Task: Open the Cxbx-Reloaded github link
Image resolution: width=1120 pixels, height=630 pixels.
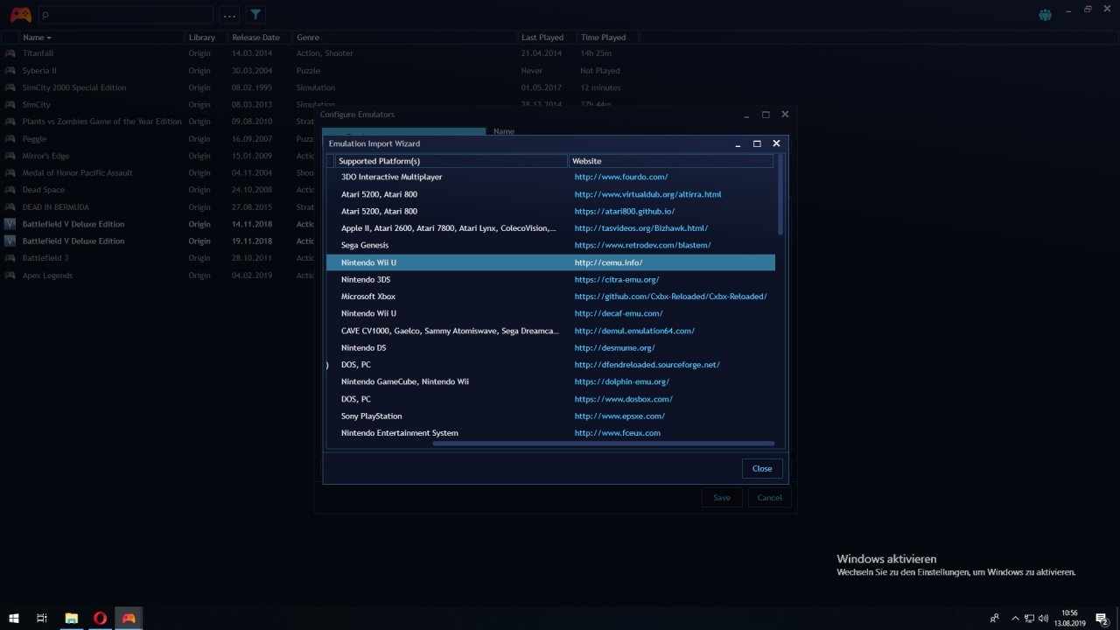Action: click(x=670, y=297)
